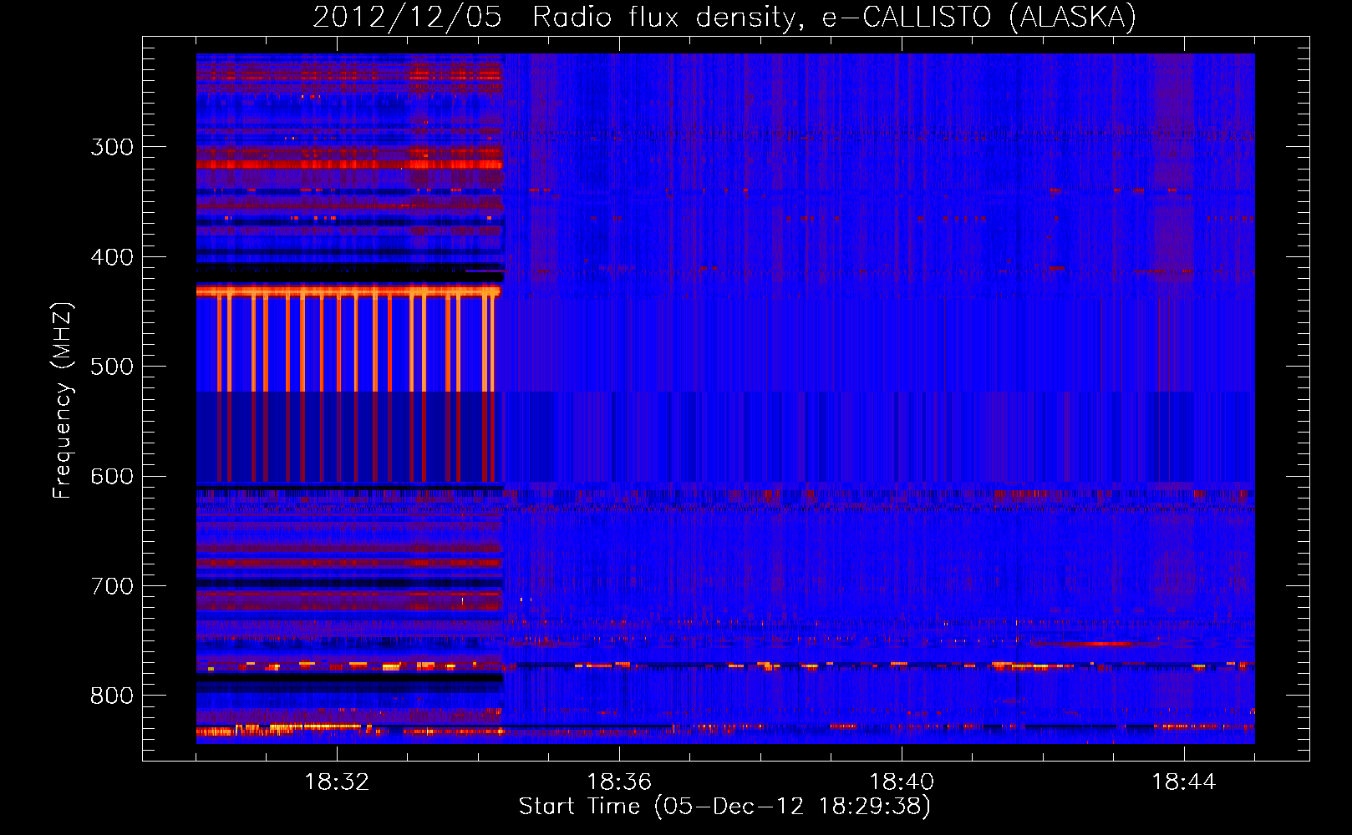
Task: Click the 600 frequency tick label
Action: coord(112,477)
